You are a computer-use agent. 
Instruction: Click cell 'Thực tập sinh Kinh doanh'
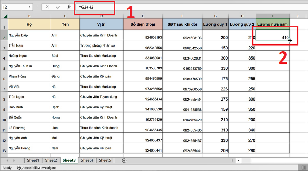click(x=101, y=128)
